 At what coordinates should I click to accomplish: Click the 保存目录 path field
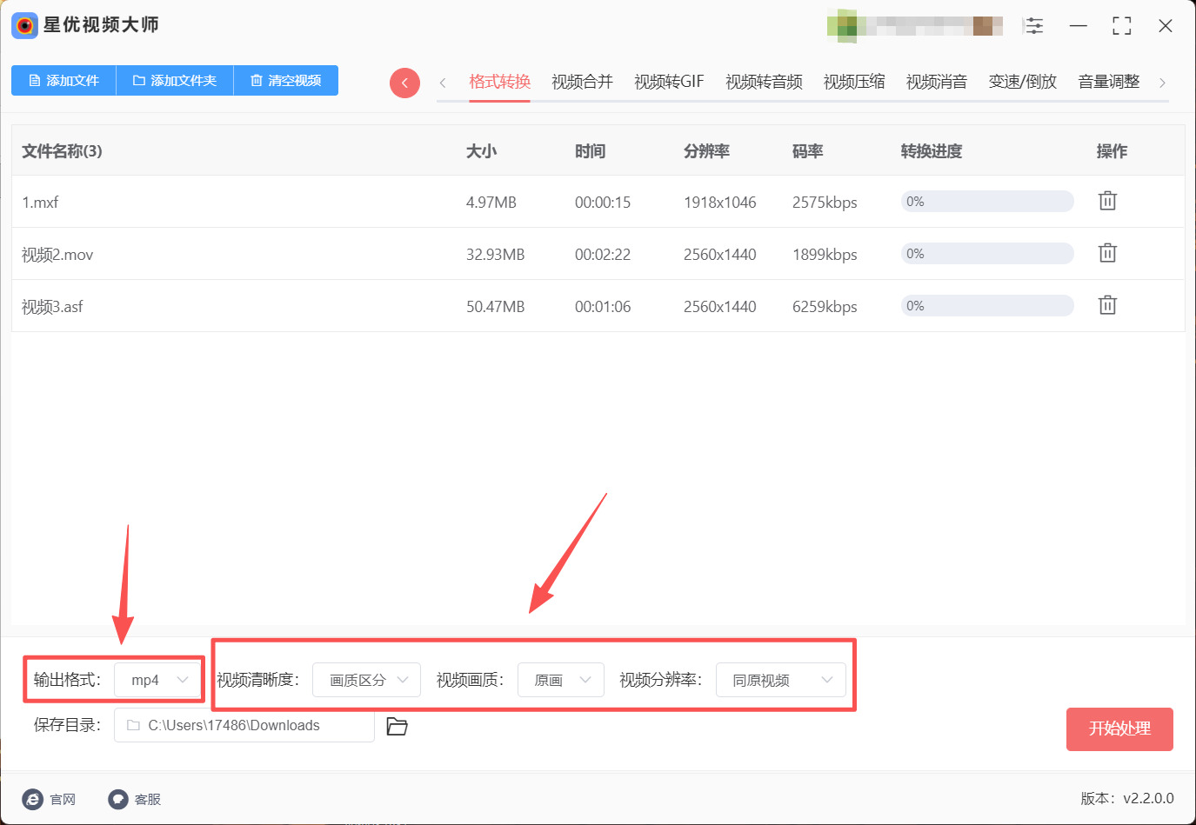click(244, 725)
